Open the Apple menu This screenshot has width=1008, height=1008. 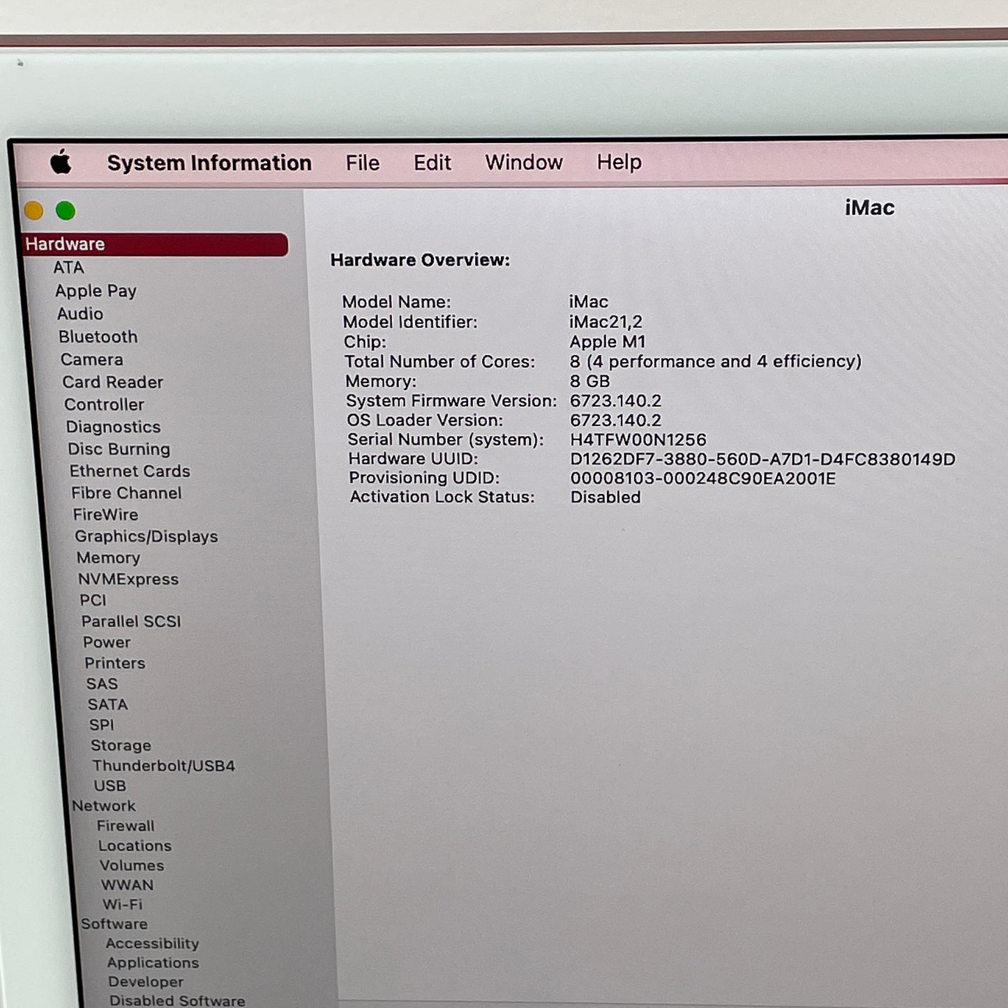(x=60, y=162)
